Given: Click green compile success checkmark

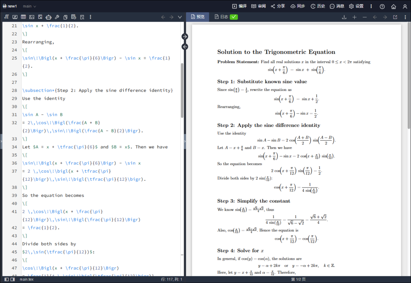Looking at the screenshot, I should [x=234, y=17].
